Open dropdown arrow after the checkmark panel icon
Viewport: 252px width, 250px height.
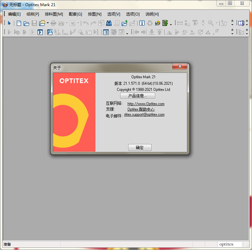pyautogui.click(x=127, y=33)
